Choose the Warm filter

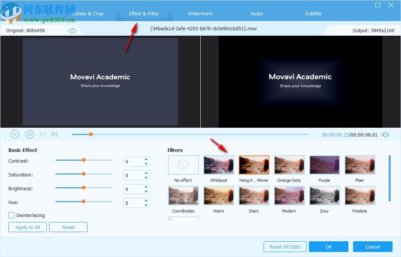click(219, 196)
